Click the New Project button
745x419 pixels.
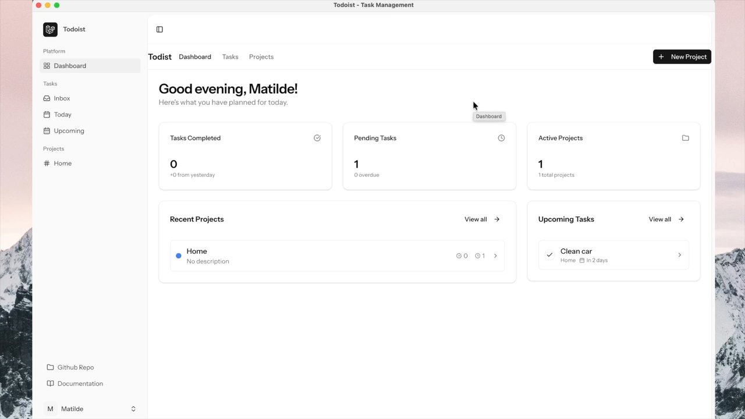click(682, 57)
